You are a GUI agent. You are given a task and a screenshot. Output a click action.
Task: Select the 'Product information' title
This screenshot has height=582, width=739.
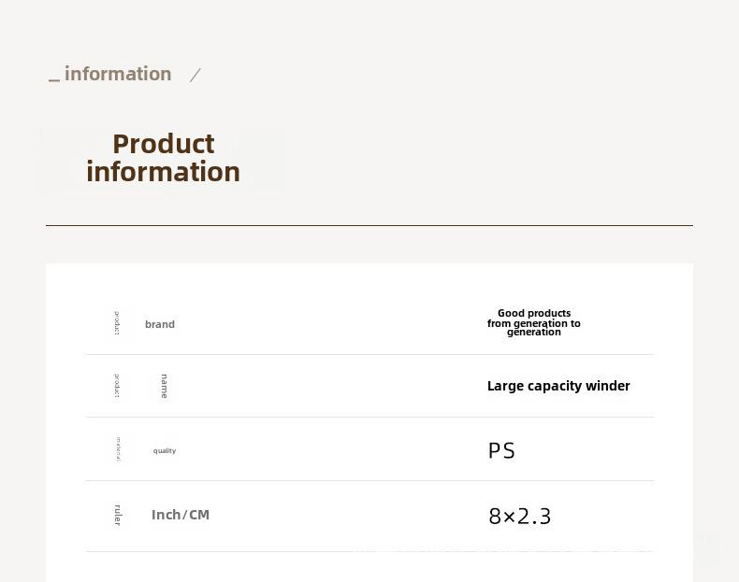click(163, 158)
